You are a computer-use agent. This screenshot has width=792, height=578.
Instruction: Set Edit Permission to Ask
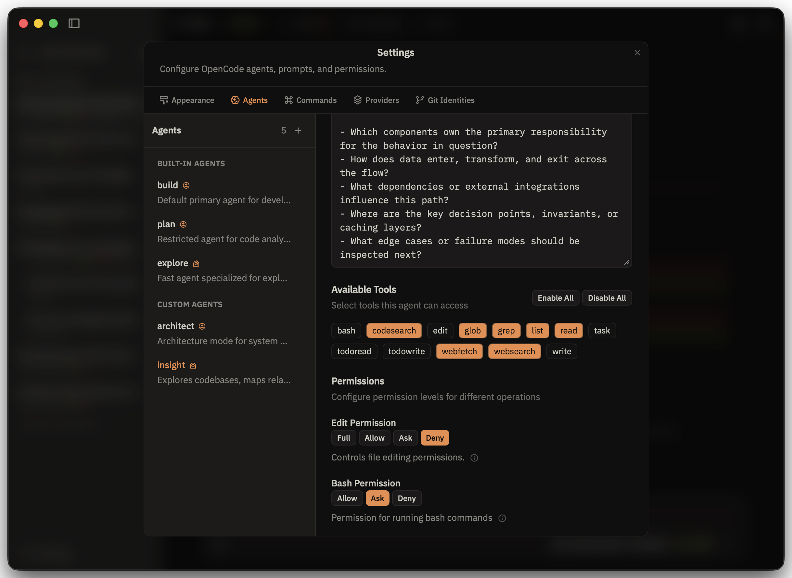tap(405, 438)
